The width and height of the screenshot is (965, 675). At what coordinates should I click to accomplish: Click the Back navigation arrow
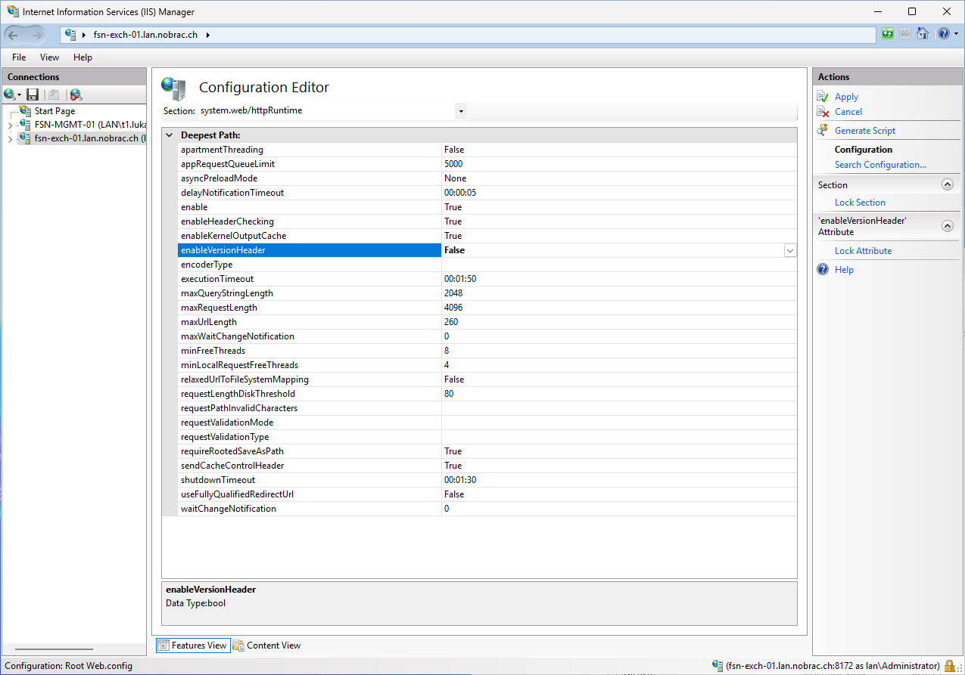pyautogui.click(x=14, y=35)
